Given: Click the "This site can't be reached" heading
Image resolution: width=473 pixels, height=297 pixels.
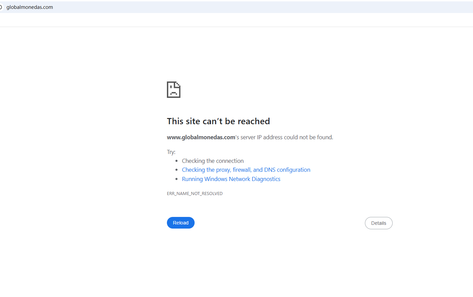Looking at the screenshot, I should click(218, 121).
